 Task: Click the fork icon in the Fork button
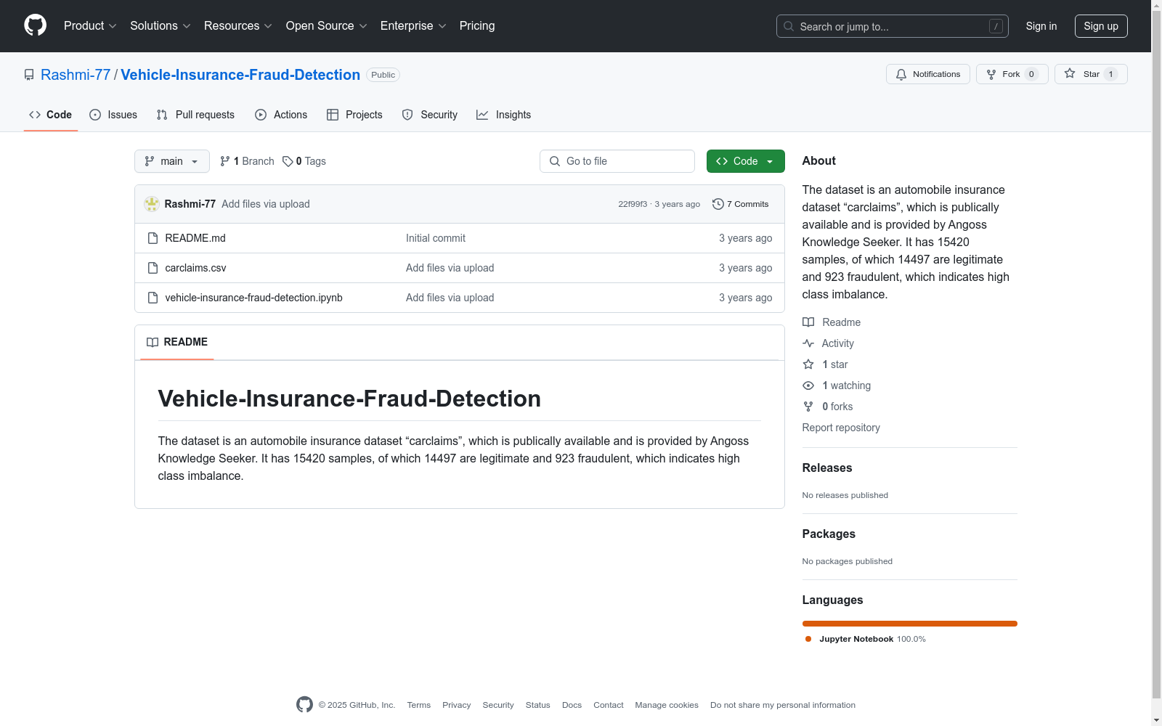pyautogui.click(x=991, y=74)
